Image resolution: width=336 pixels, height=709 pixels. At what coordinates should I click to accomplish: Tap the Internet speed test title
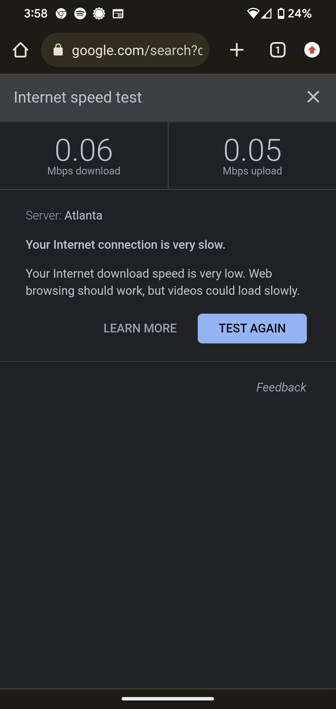pos(78,97)
